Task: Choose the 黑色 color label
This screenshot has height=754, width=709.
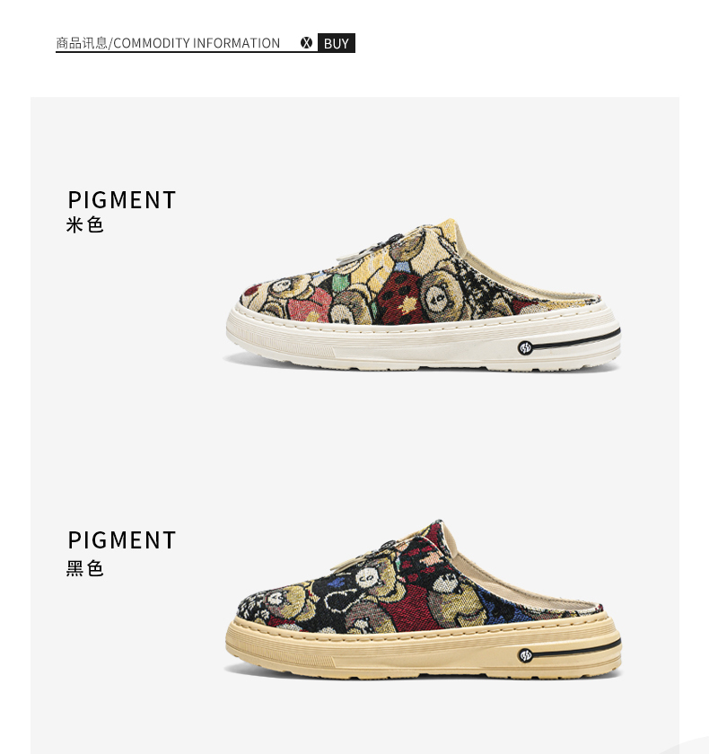Action: click(85, 568)
